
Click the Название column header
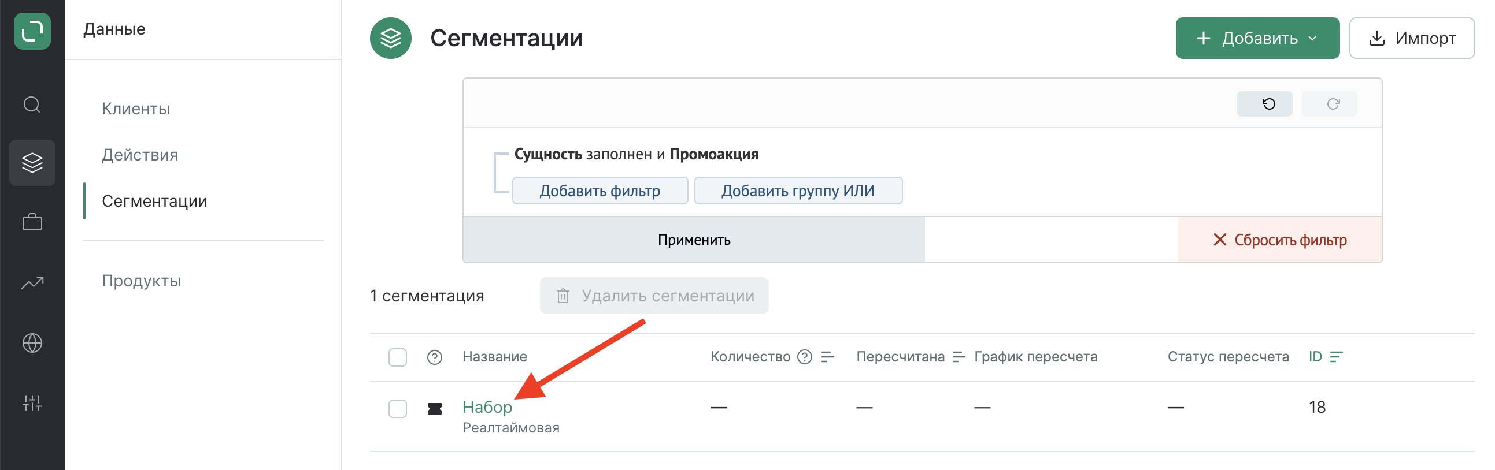tap(494, 356)
